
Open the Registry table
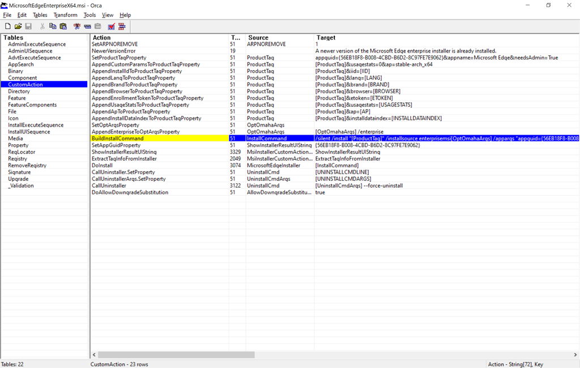pyautogui.click(x=18, y=159)
